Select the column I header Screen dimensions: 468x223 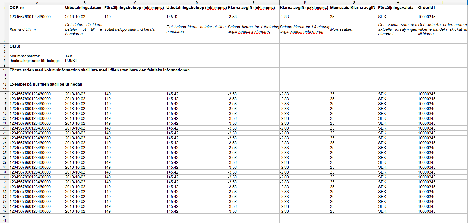tap(442, 2)
